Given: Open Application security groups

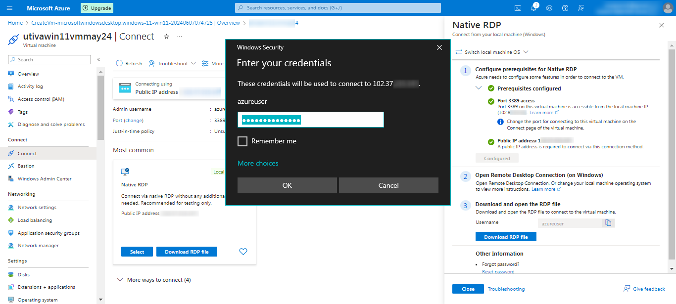Looking at the screenshot, I should (x=48, y=233).
